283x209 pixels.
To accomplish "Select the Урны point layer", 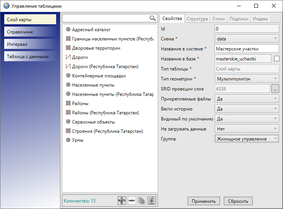I will coord(78,140).
